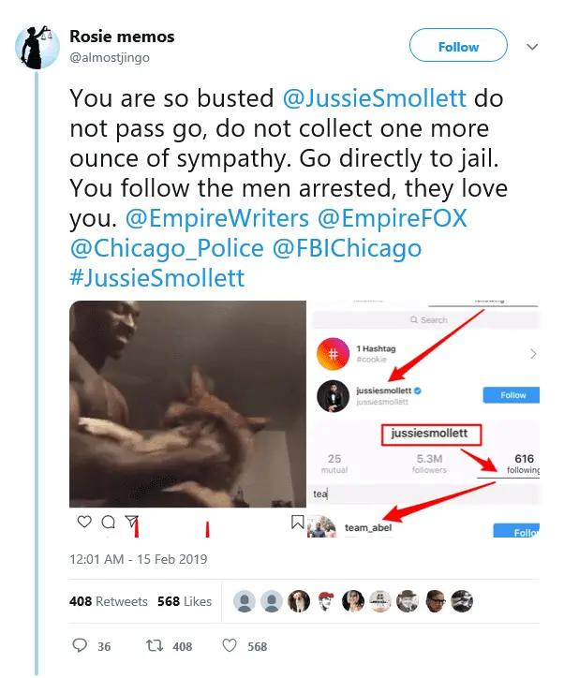Click the reply speech bubble icon
Viewport: 564px width, 678px height.
80,645
